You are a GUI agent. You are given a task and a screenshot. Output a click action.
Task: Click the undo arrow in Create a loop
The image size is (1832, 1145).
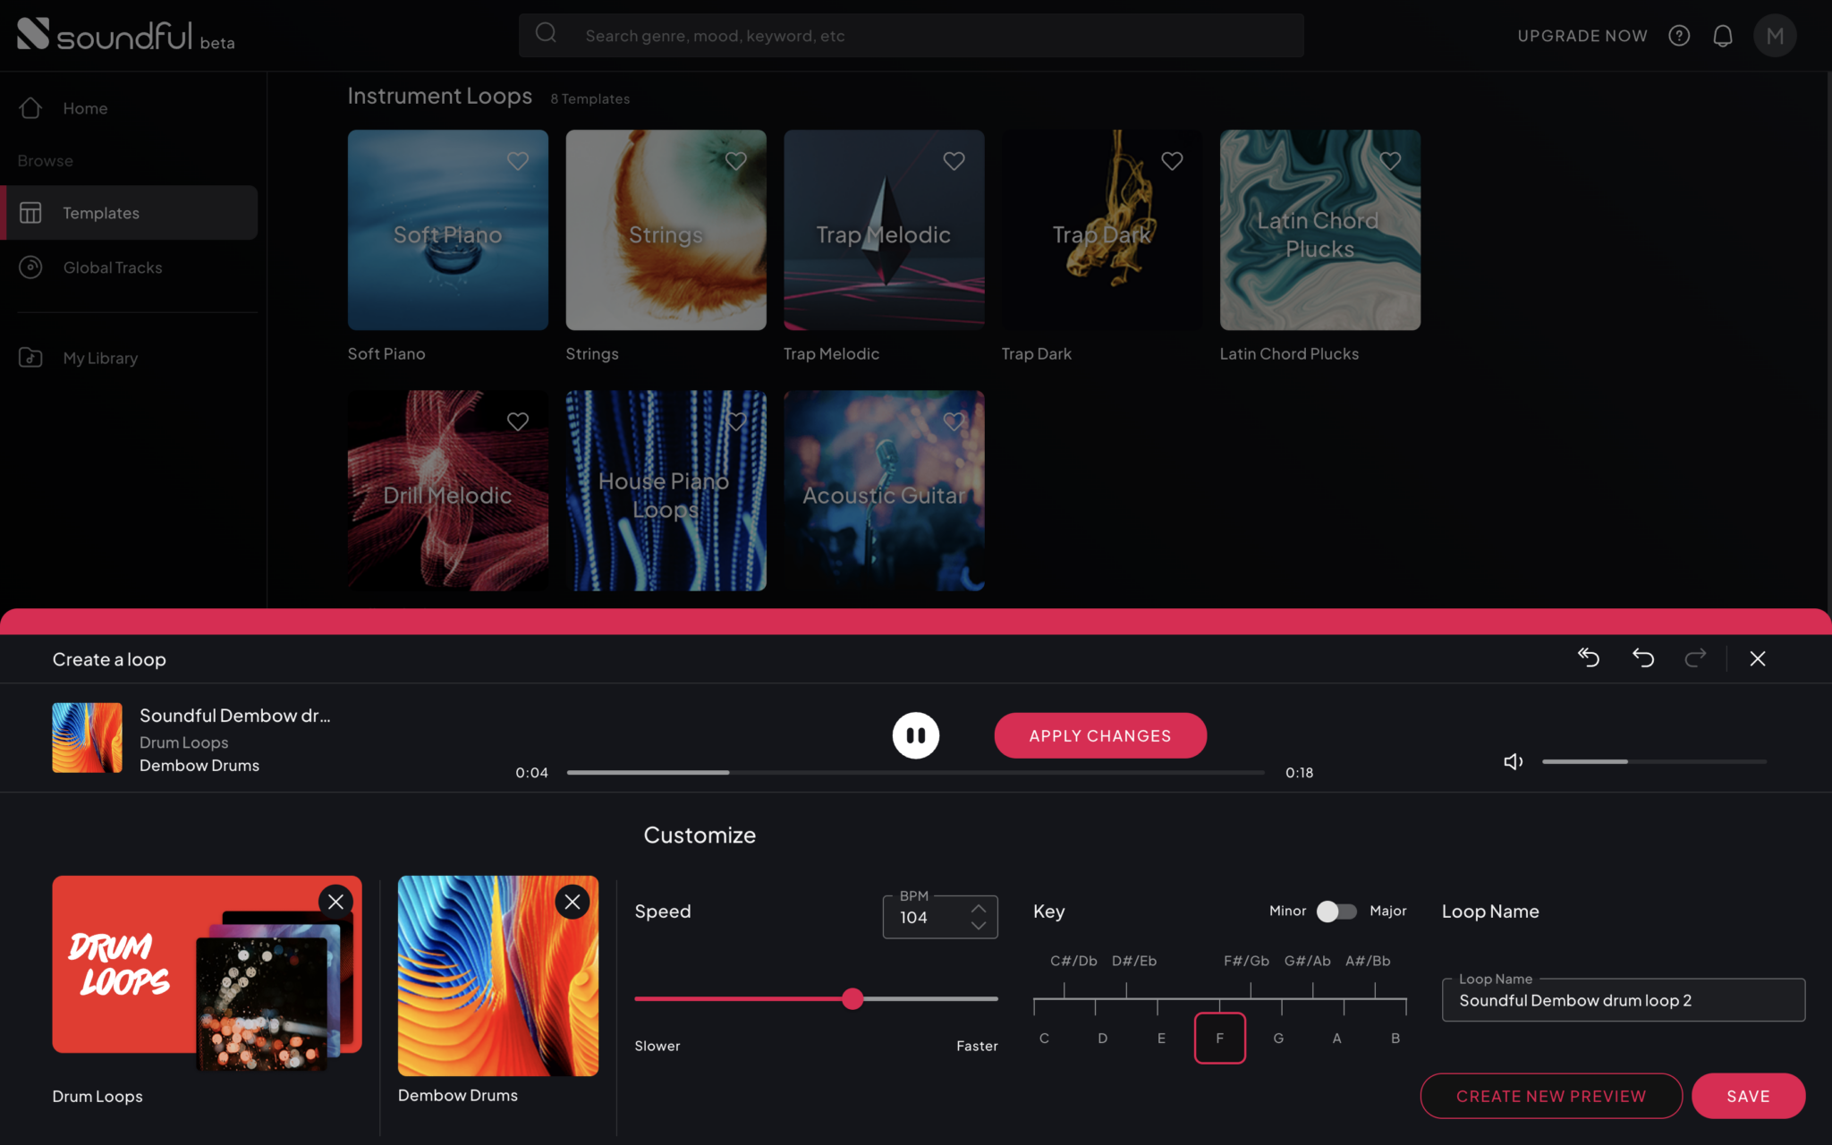pos(1642,658)
